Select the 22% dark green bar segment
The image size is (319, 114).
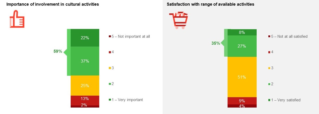coord(85,38)
